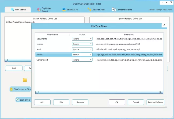Select the C:\Users\radek\Downloads\fotky folder entry
Viewport: 174px width, 119px height.
click(21, 22)
